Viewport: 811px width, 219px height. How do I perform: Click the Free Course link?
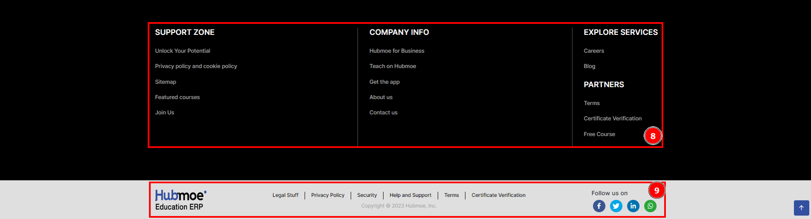coord(599,134)
